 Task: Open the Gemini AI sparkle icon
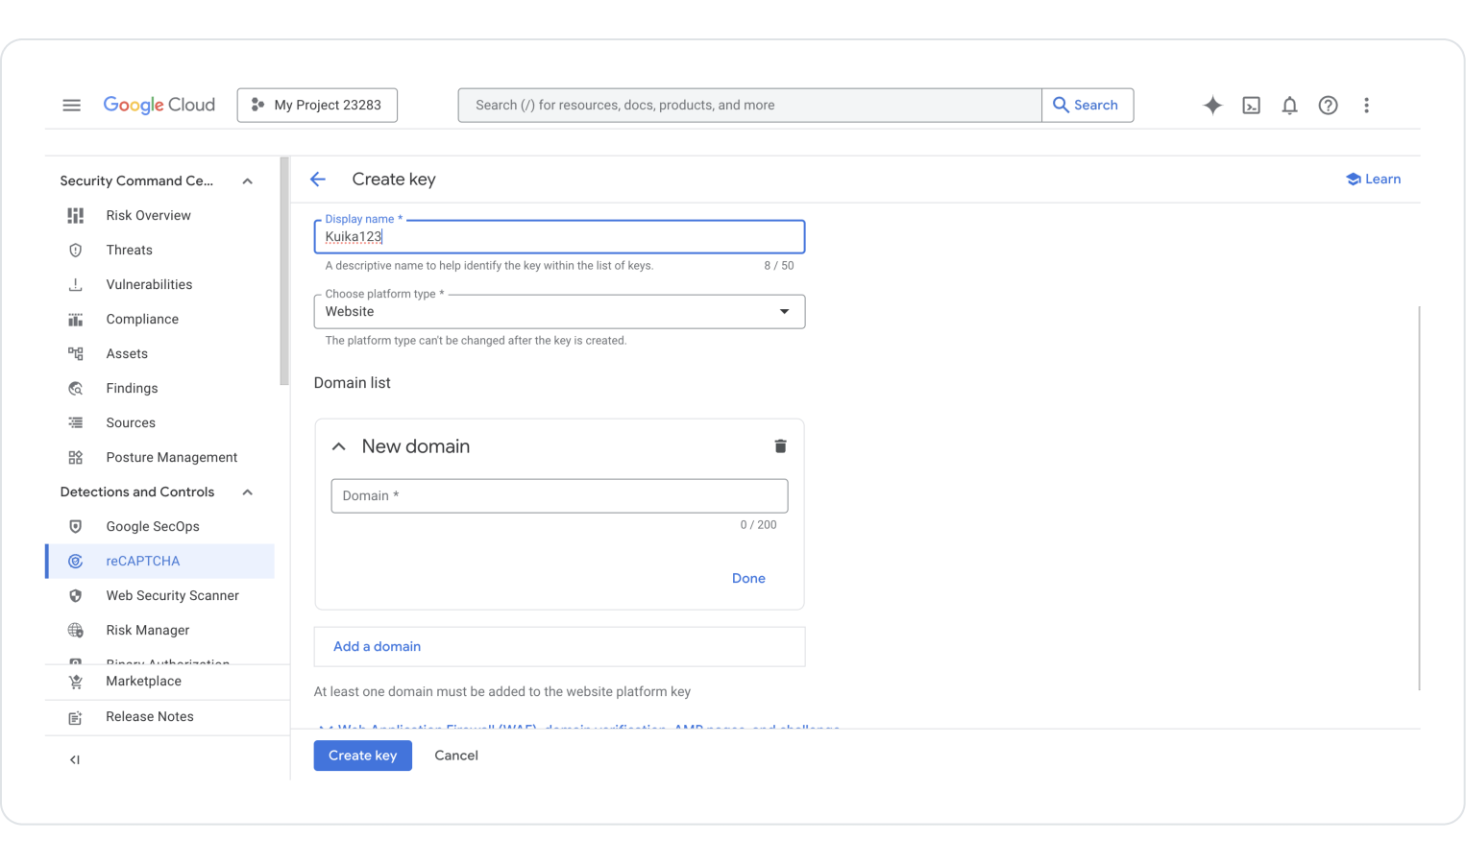pos(1212,106)
